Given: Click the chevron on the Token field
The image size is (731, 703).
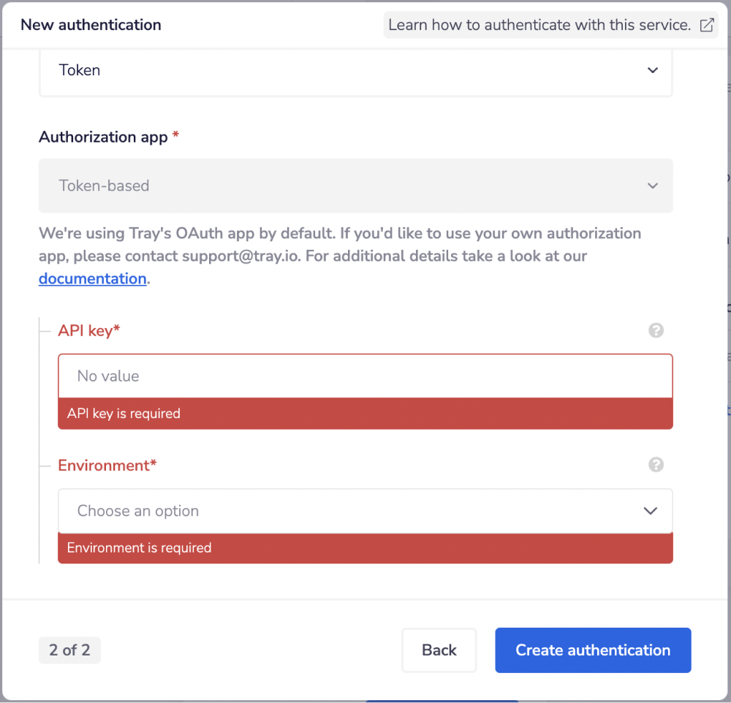Looking at the screenshot, I should [x=651, y=70].
